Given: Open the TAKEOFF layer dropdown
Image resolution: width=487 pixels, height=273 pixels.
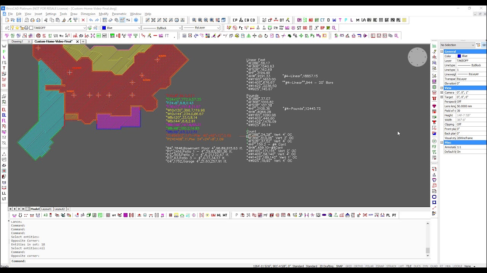Looking at the screenshot, I should click(85, 28).
